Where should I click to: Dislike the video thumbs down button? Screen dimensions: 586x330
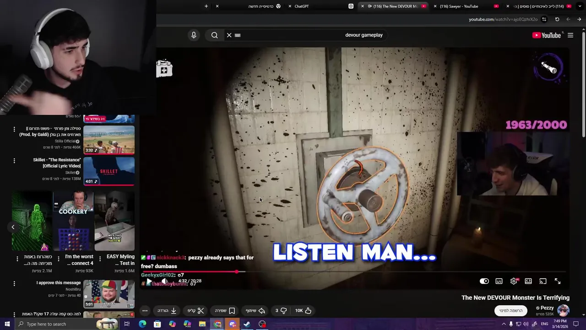click(x=281, y=310)
